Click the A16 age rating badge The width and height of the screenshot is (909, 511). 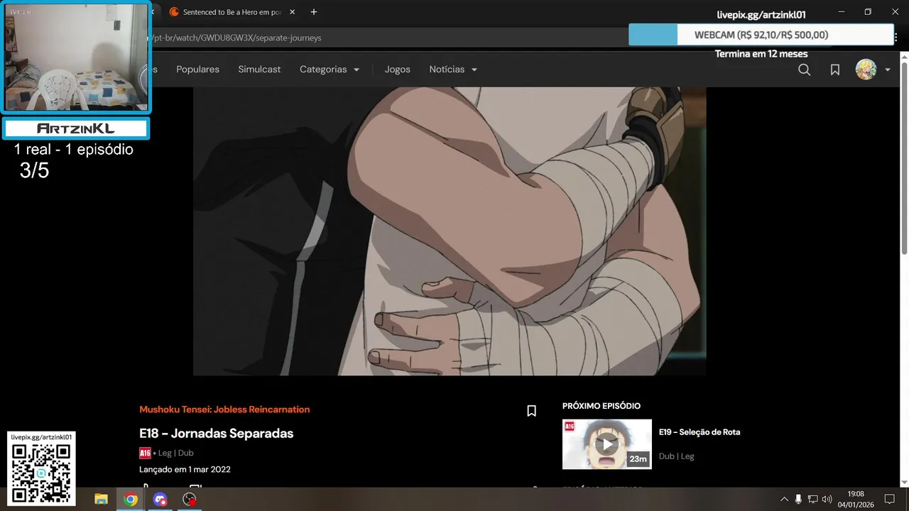click(145, 453)
